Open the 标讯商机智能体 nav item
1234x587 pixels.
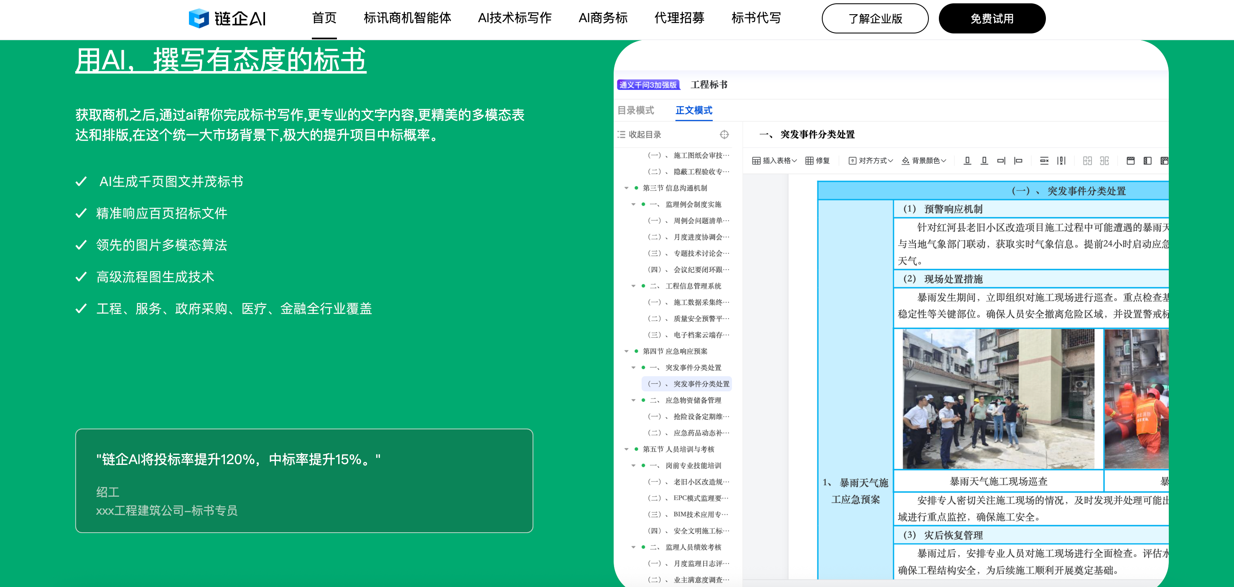407,18
